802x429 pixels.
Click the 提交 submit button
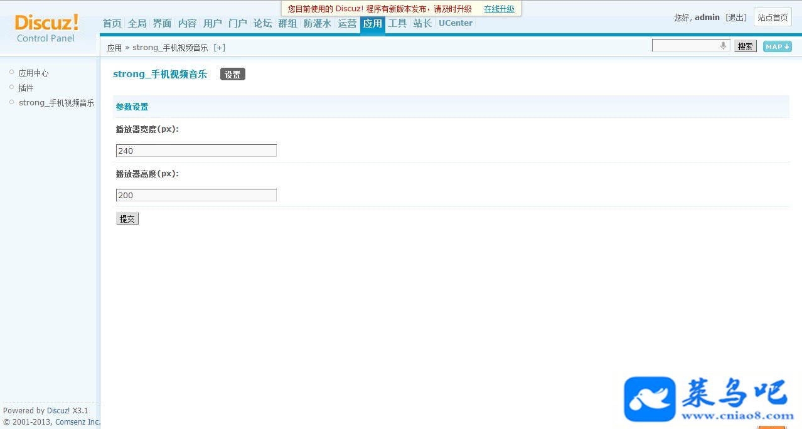[127, 218]
